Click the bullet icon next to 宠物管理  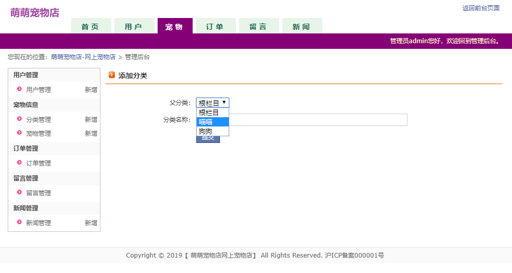point(20,133)
